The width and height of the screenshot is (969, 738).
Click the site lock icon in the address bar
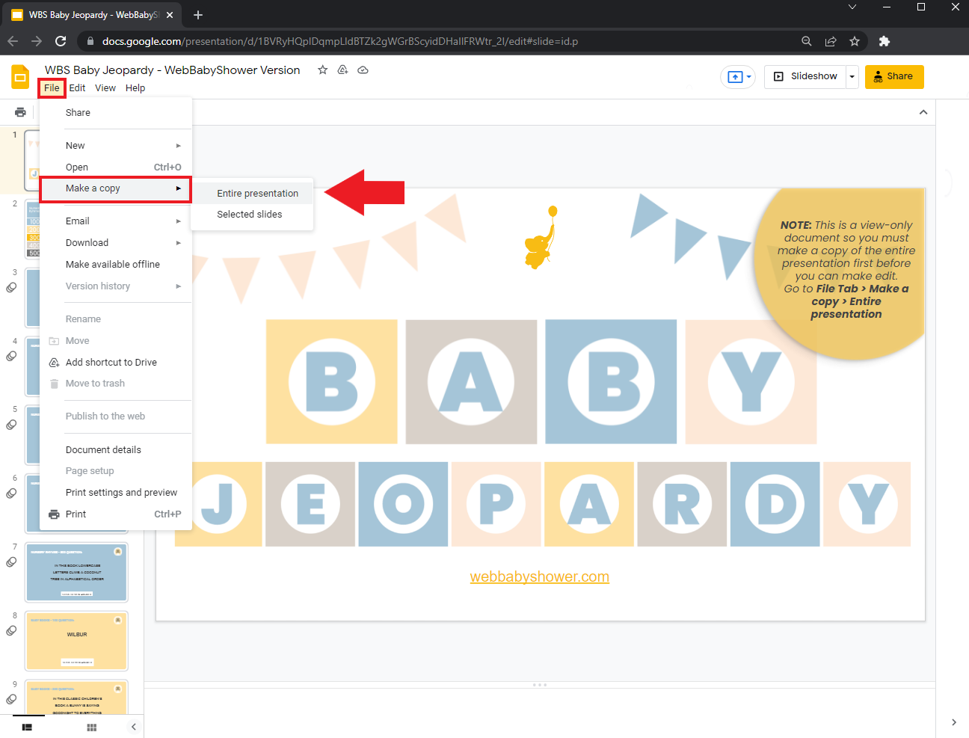[90, 41]
